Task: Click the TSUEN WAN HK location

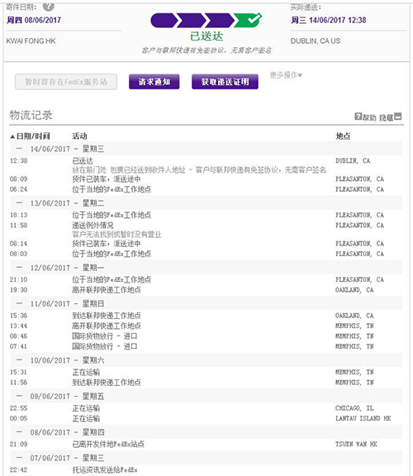Action: tap(356, 444)
